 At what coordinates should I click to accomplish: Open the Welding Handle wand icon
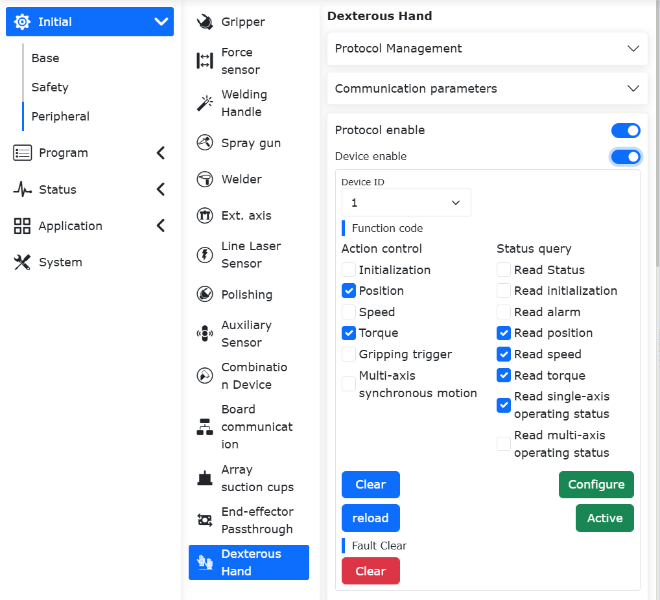pos(205,103)
